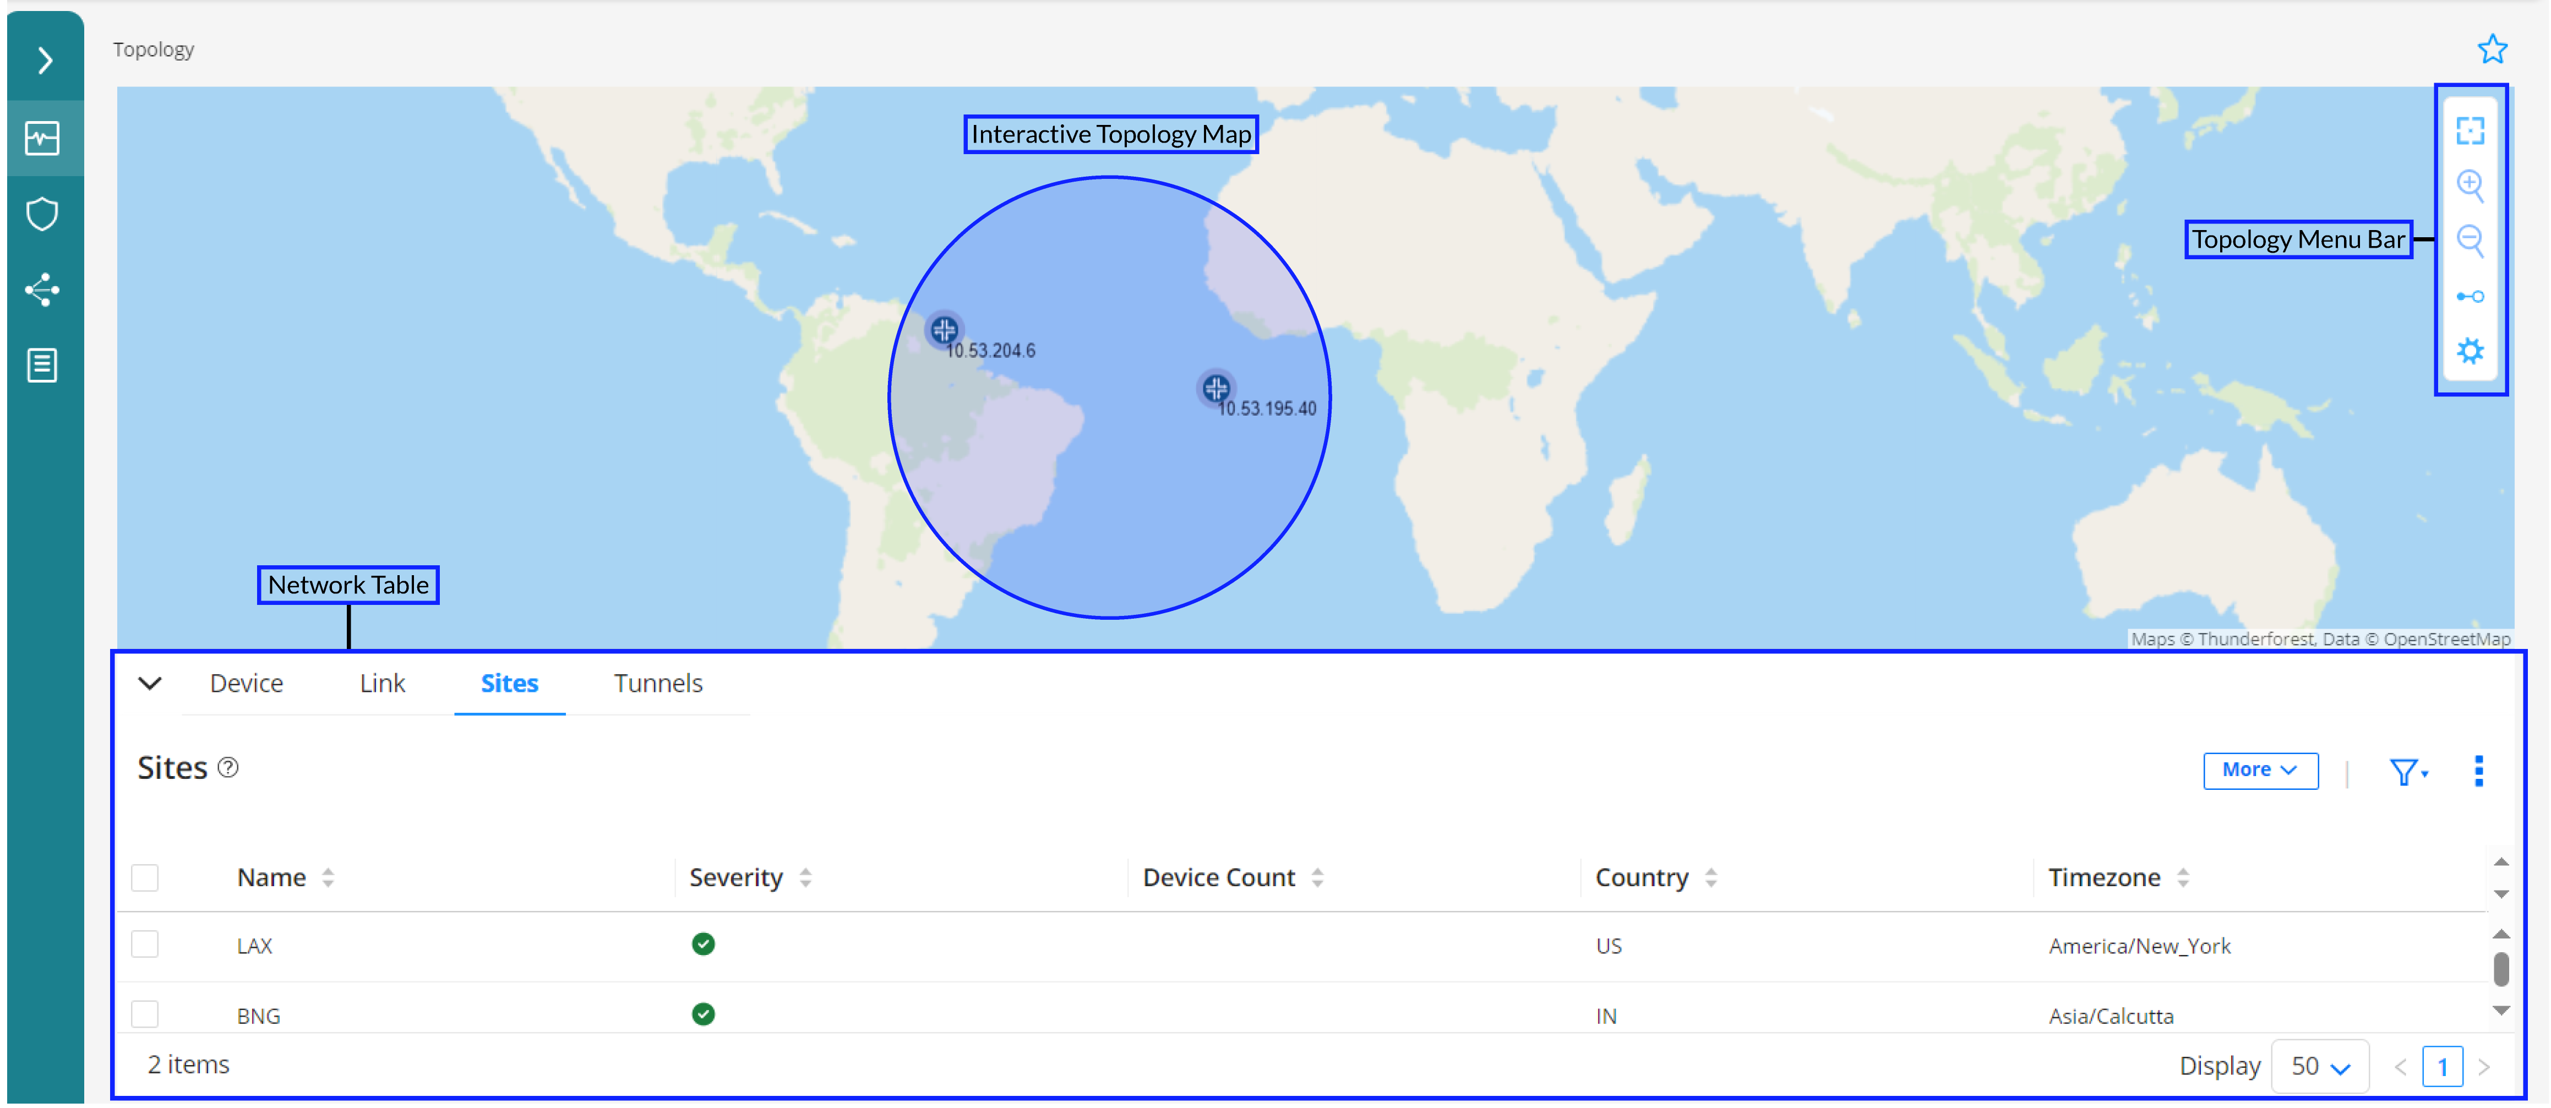Select the monitoring dashboard icon in sidebar
The width and height of the screenshot is (2551, 1108).
[x=42, y=139]
